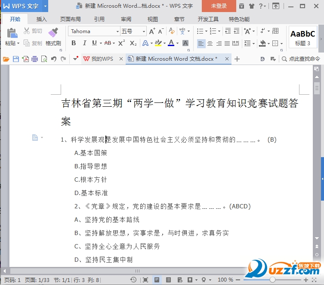Select distributed alignment option

(x=235, y=43)
